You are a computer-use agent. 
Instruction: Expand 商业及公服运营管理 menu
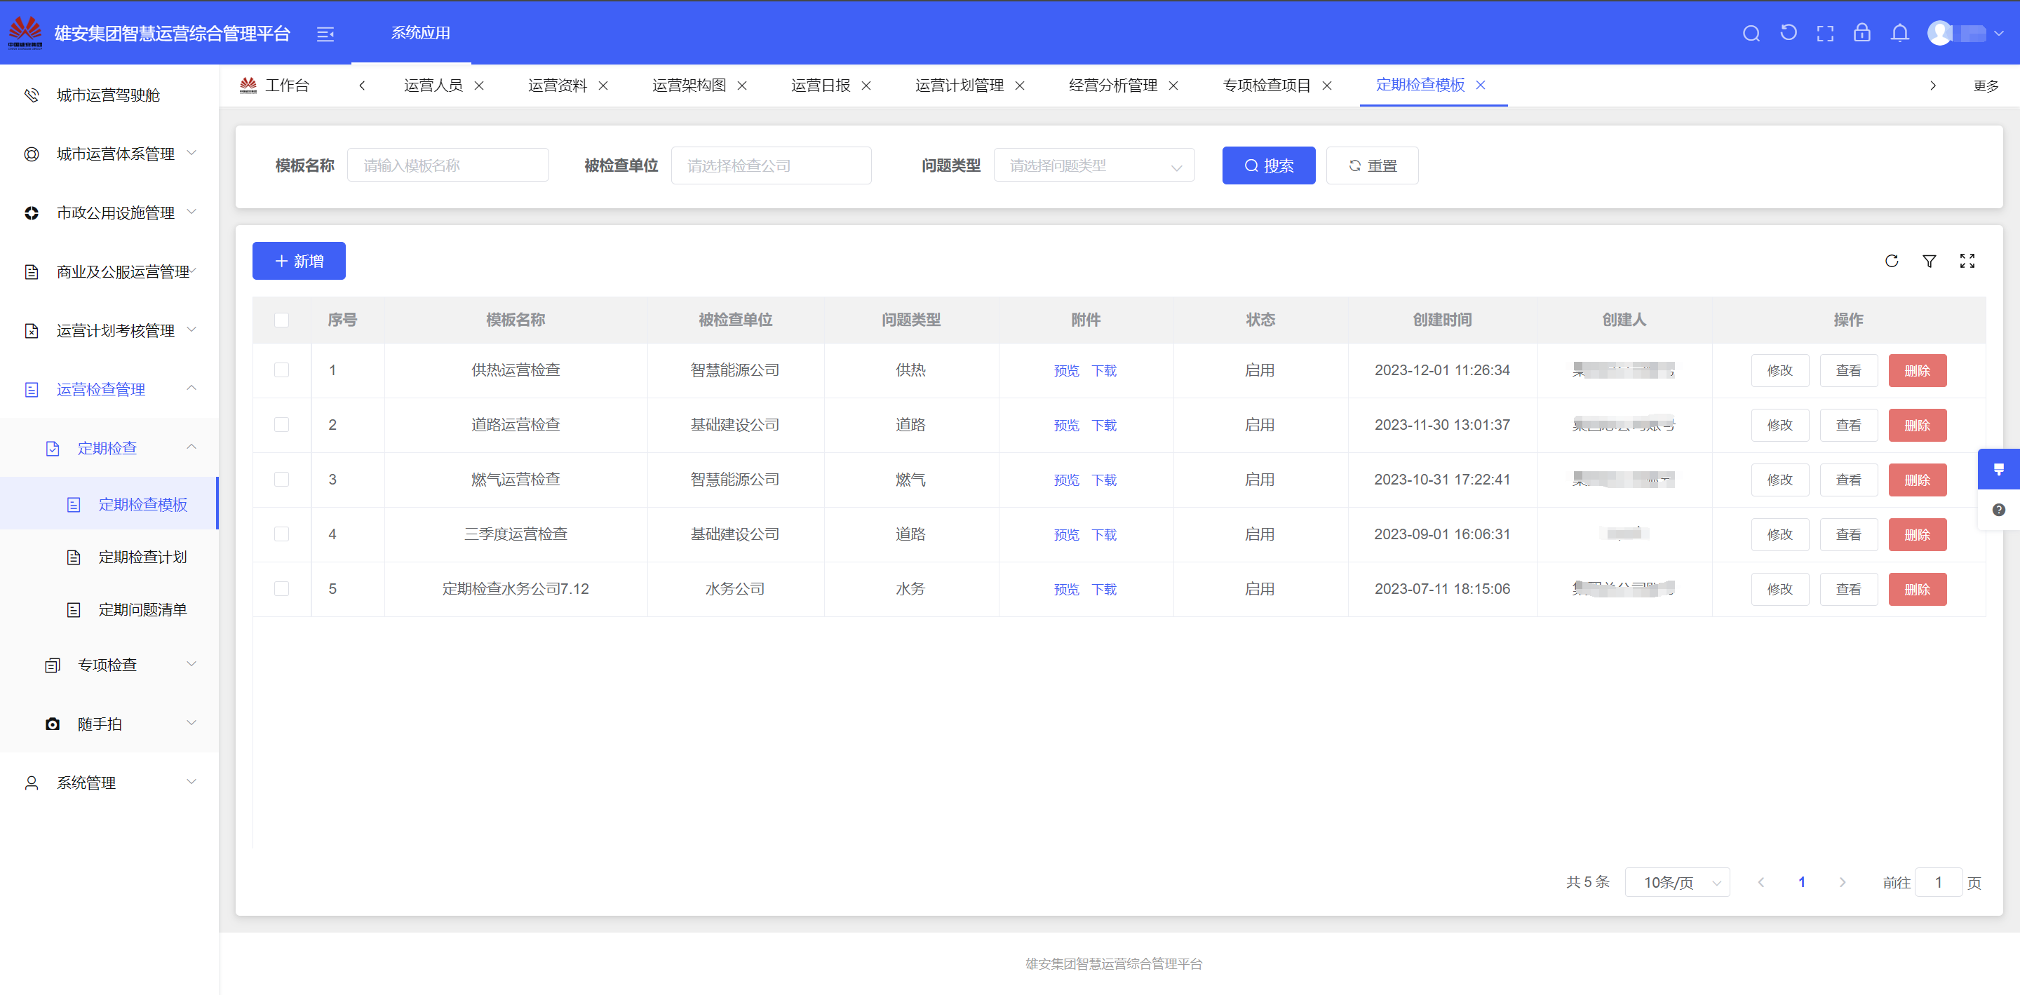coord(110,271)
